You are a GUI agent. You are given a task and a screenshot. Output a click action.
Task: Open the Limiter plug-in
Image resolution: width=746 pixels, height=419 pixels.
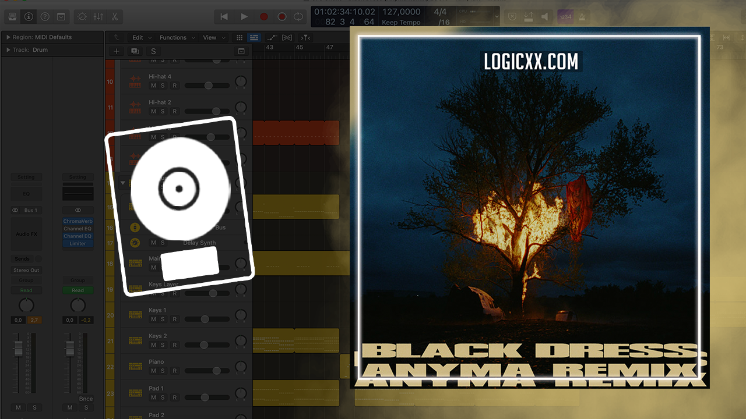(x=78, y=244)
